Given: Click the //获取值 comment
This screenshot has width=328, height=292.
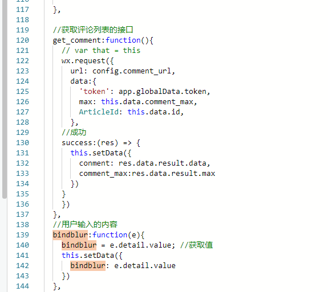Looking at the screenshot, I should point(196,245).
